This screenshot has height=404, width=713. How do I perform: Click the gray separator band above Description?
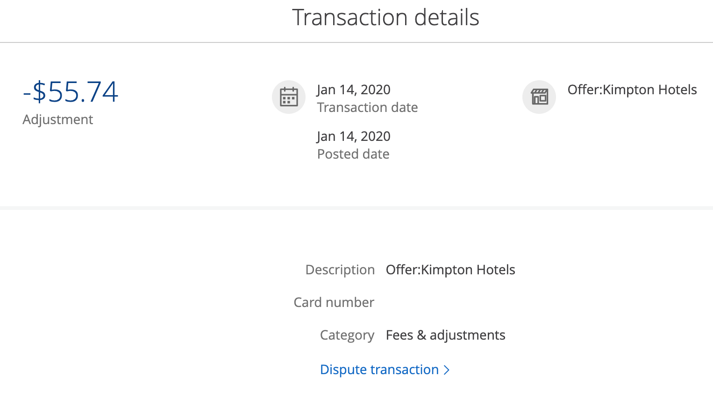356,208
